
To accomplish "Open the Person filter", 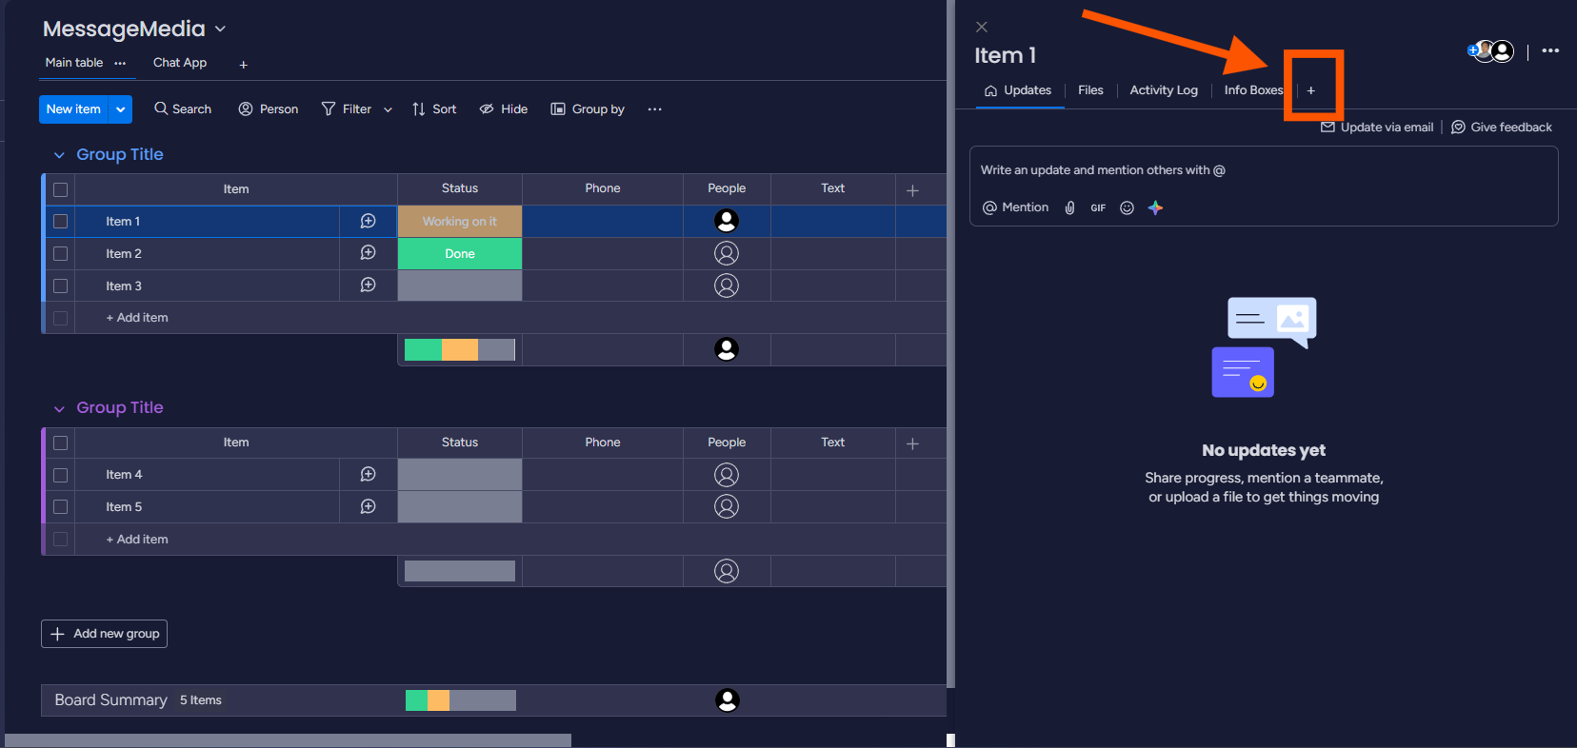I will (269, 109).
